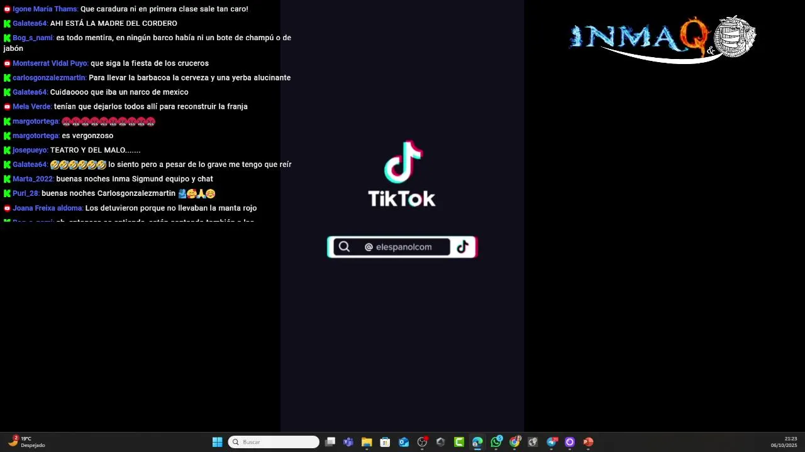Screen dimensions: 805x452
Task: Open Task View from the taskbar
Action: [330, 442]
